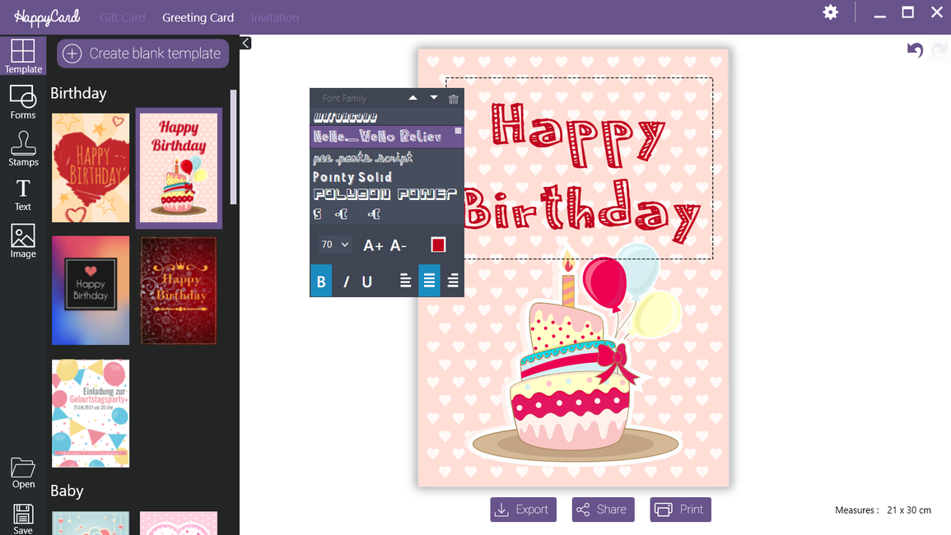This screenshot has height=535, width=951.
Task: Open the Template panel icon
Action: (23, 56)
